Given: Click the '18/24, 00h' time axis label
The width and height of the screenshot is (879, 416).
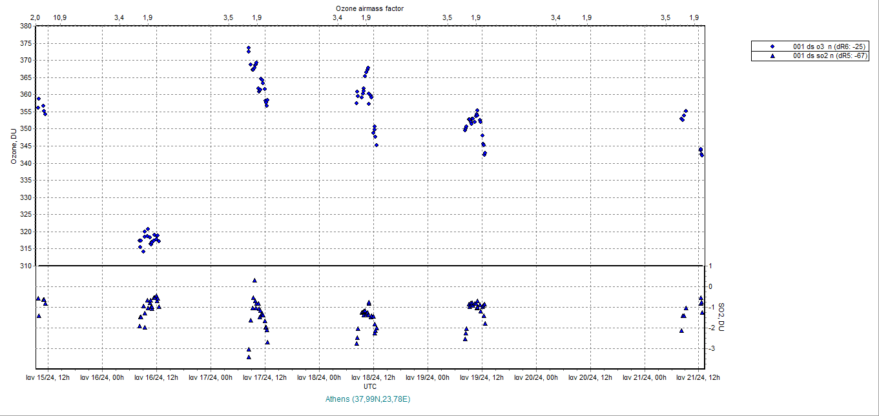Looking at the screenshot, I should coord(318,378).
